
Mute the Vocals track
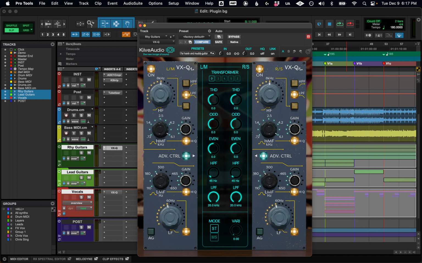click(x=89, y=197)
